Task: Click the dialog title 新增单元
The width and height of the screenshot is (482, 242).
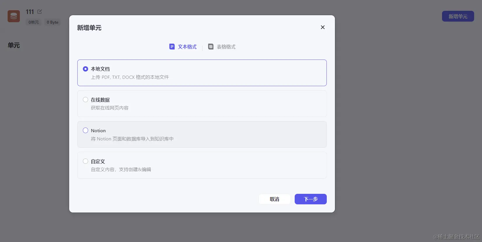Action: pyautogui.click(x=89, y=28)
